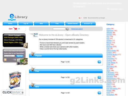Open the Christian Books category link
This screenshot has height=96, width=128.
click(x=112, y=55)
